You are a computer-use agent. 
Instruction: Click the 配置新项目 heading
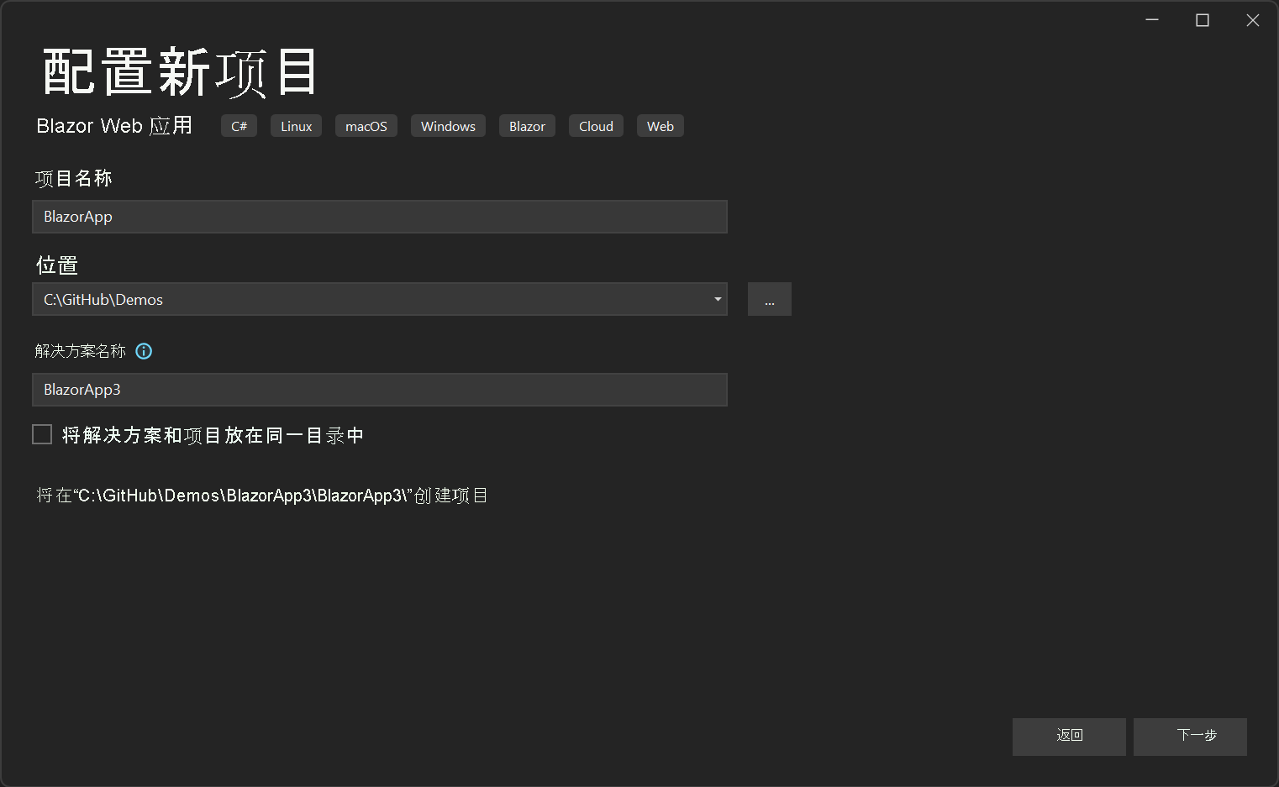[181, 72]
